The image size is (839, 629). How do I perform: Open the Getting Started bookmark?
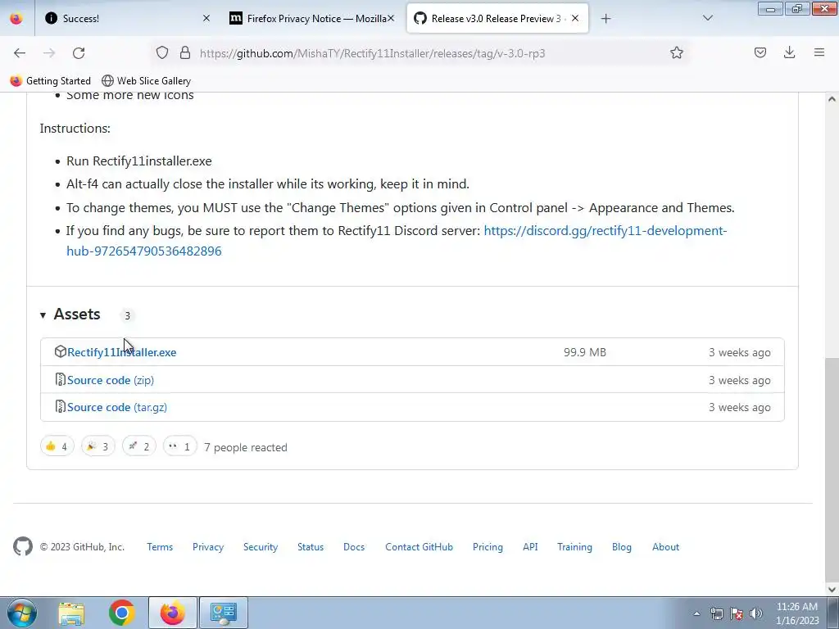click(x=51, y=81)
